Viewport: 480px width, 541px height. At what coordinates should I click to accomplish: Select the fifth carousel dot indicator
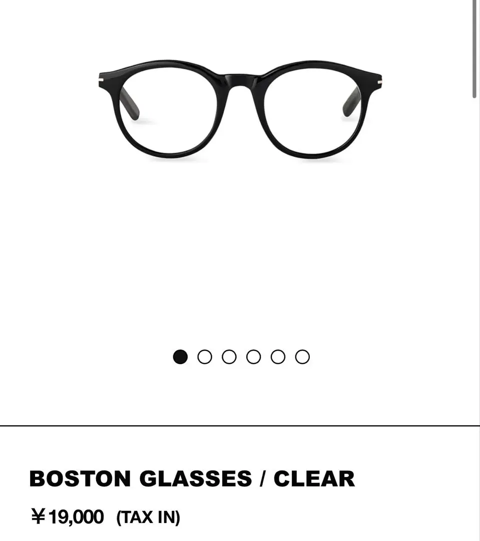[278, 357]
